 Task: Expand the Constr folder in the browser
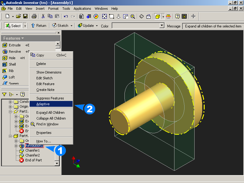(10, 102)
